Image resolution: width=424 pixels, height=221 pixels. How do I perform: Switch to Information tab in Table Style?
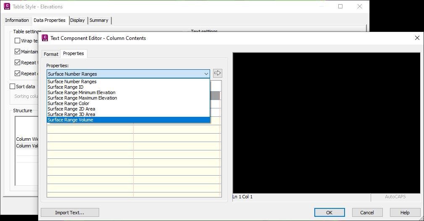click(17, 20)
